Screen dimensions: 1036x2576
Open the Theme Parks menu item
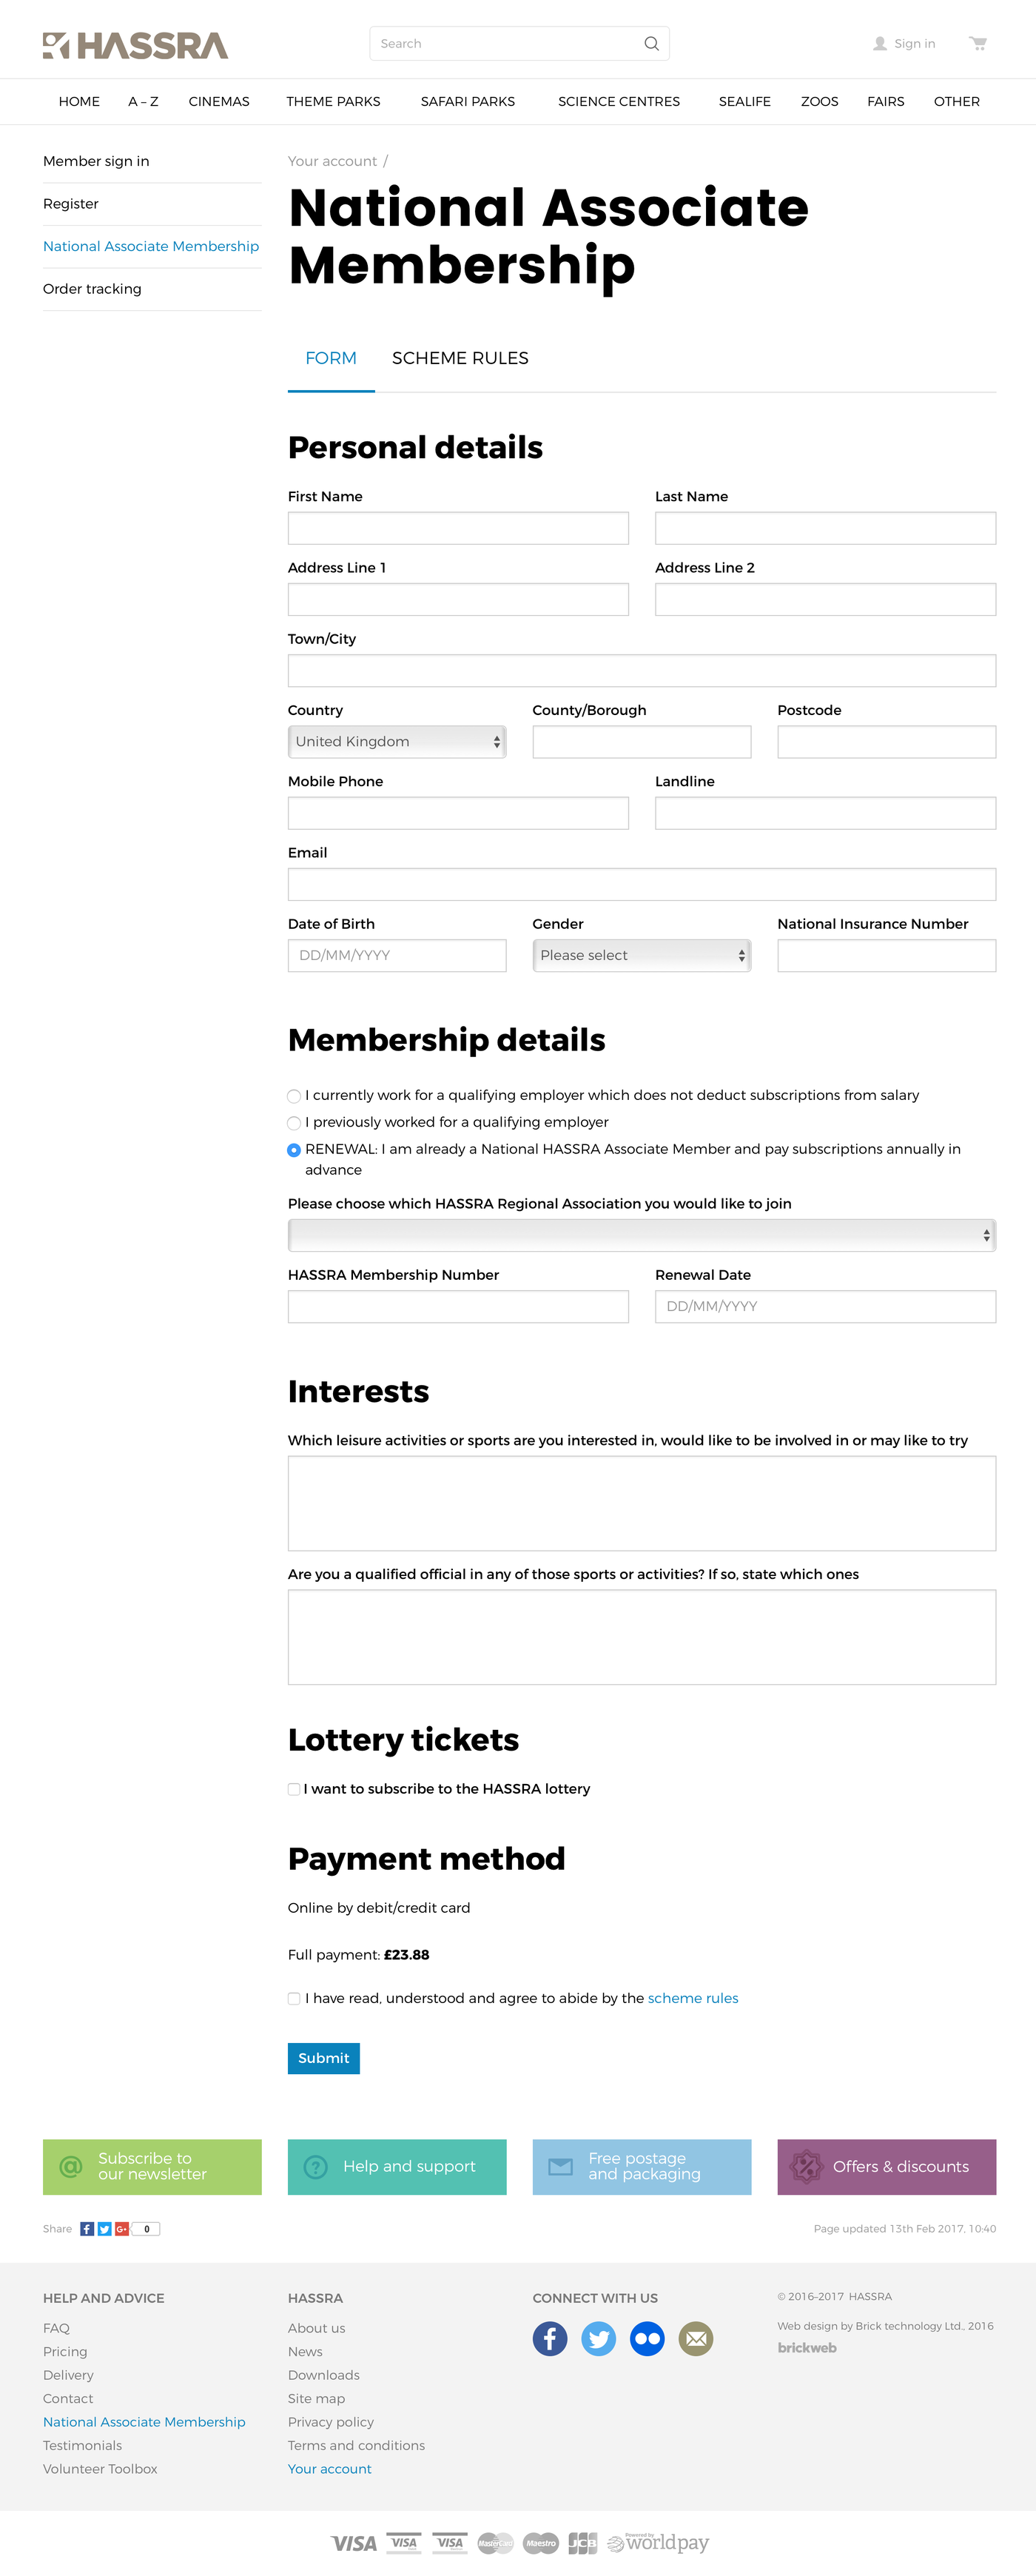(x=333, y=102)
